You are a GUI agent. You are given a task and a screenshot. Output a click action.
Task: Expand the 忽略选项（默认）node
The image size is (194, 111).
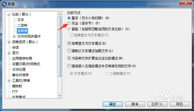coord(9,42)
